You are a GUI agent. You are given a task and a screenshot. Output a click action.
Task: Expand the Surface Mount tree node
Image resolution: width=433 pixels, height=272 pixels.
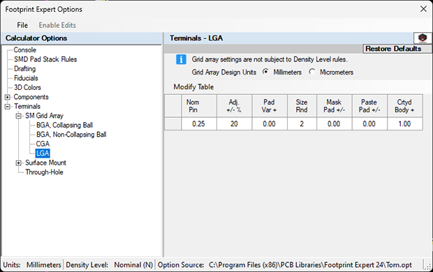point(18,163)
